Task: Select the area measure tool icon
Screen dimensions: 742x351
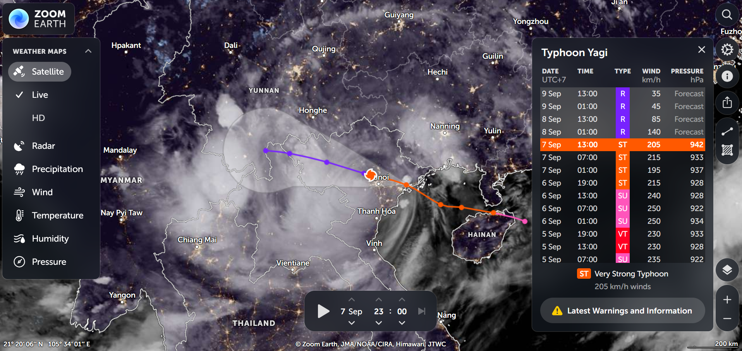Action: pos(727,150)
